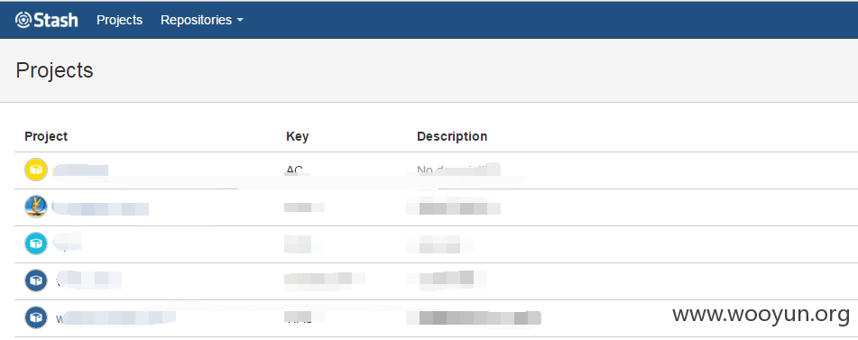The height and width of the screenshot is (340, 858).
Task: Open the last project link starting with W
Action: tap(115, 317)
